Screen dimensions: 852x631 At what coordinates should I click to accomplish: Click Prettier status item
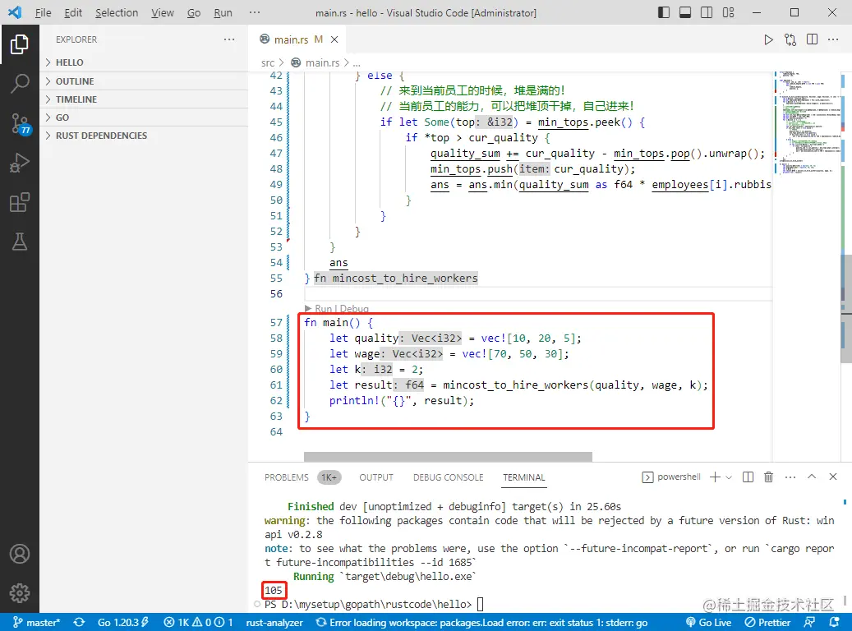pos(767,622)
